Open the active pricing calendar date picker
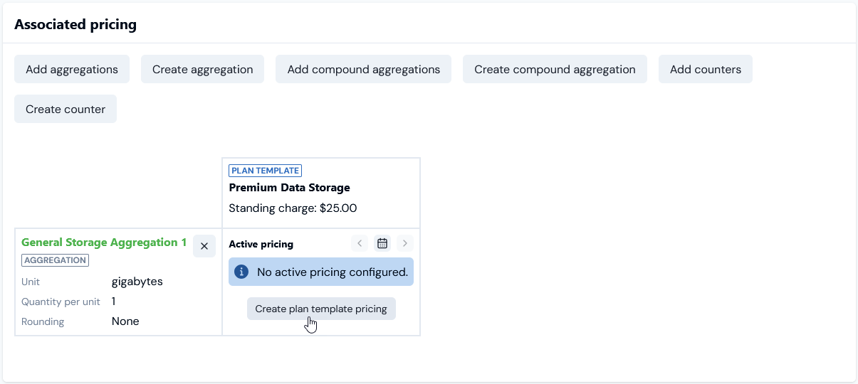This screenshot has height=384, width=858. pyautogui.click(x=382, y=244)
